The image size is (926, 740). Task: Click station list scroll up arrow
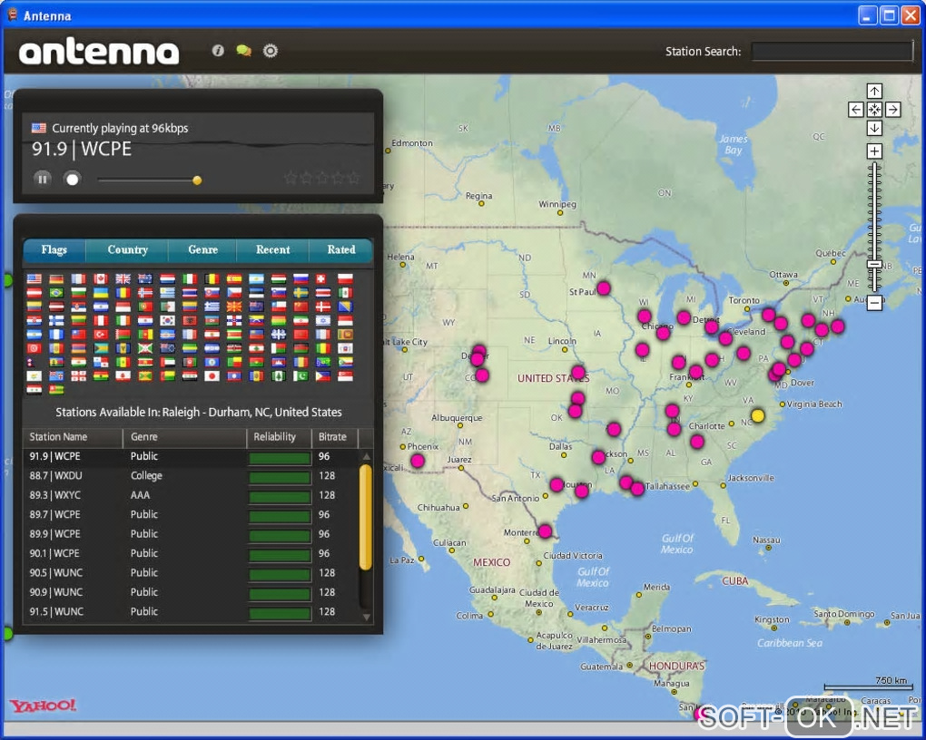point(366,457)
